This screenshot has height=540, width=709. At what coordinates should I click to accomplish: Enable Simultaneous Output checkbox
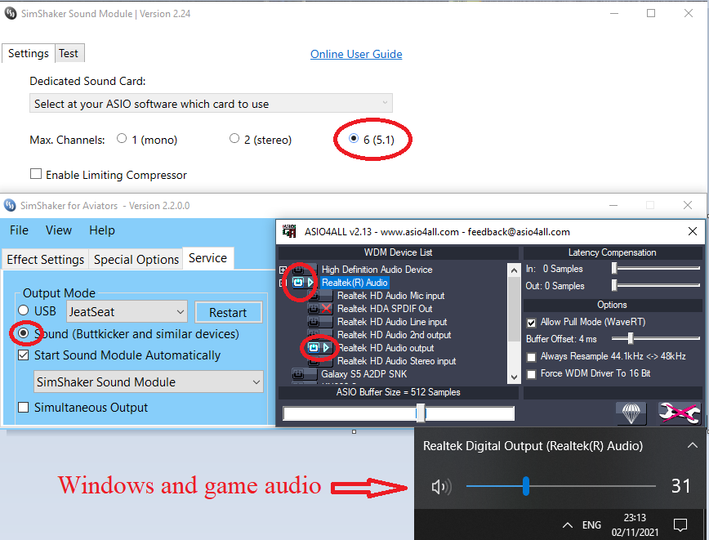click(x=23, y=408)
